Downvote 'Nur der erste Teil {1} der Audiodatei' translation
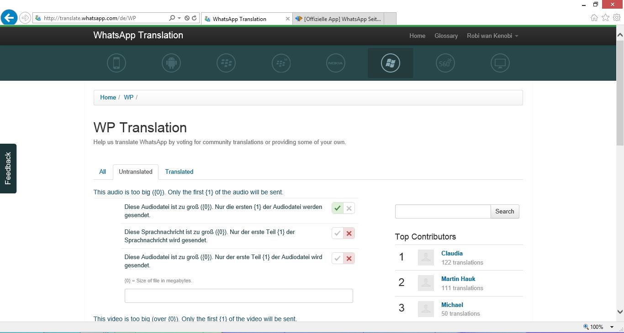This screenshot has height=333, width=624. 349,258
